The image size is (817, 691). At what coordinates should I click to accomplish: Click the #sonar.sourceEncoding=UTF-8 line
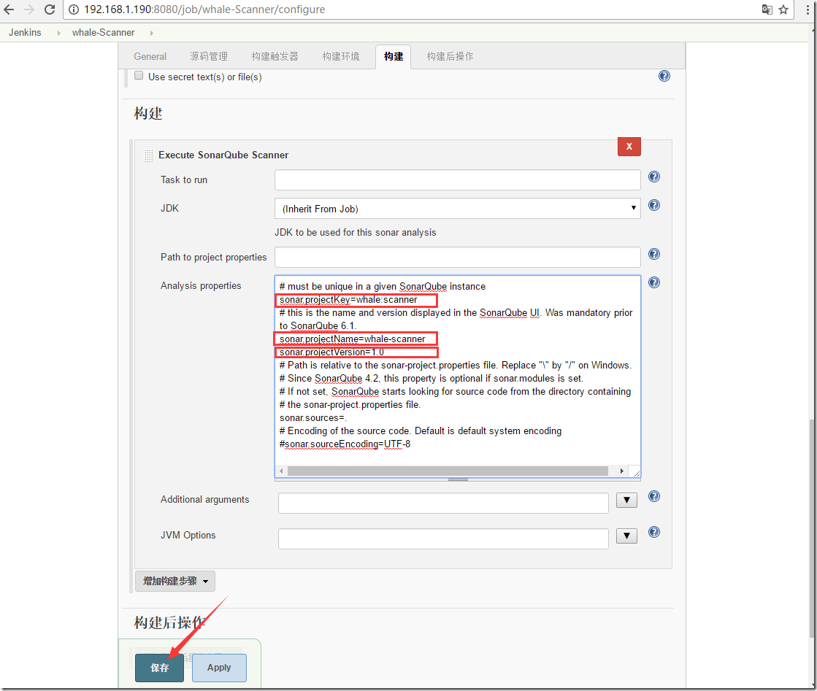(x=345, y=444)
